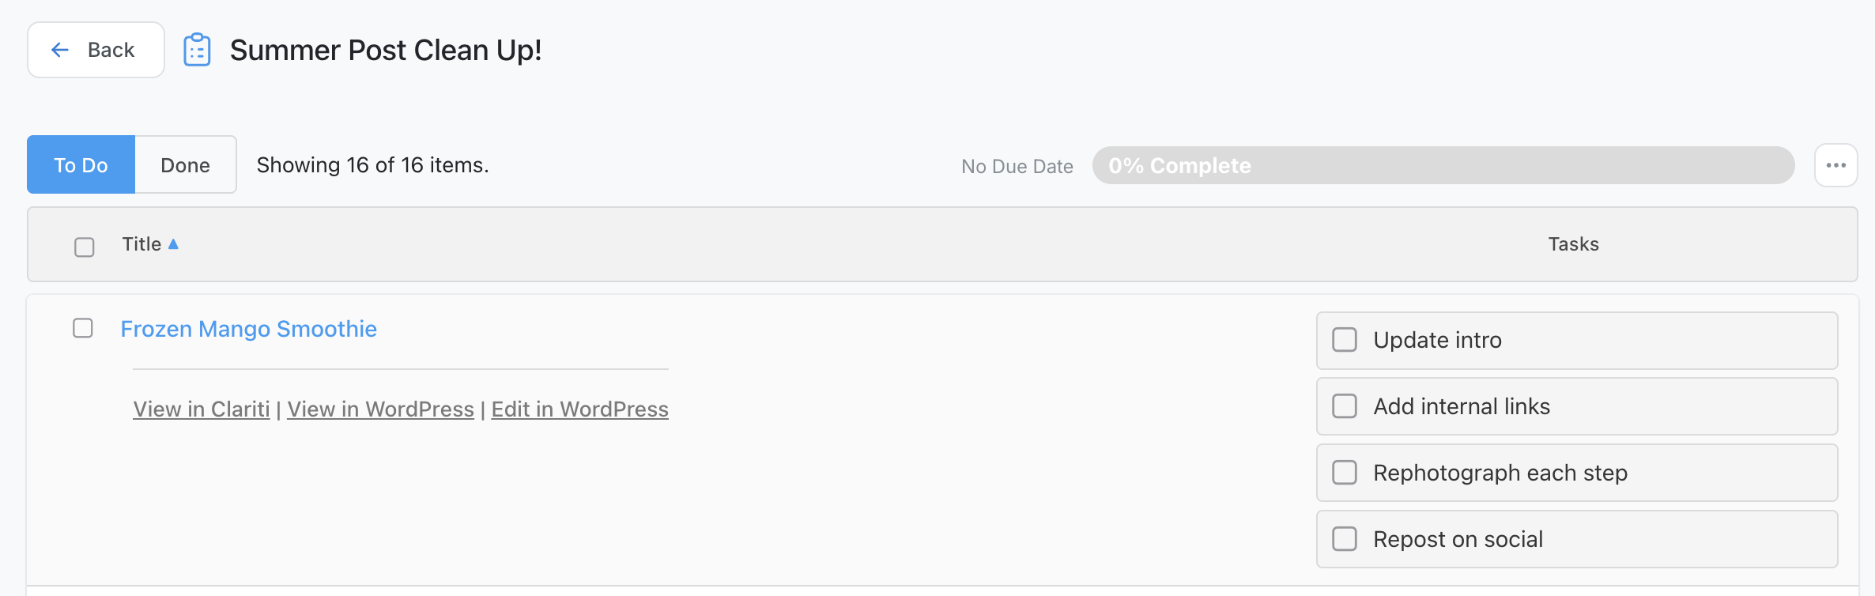Screen dimensions: 1875x596
Task: Open View in WordPress link
Action: point(380,409)
